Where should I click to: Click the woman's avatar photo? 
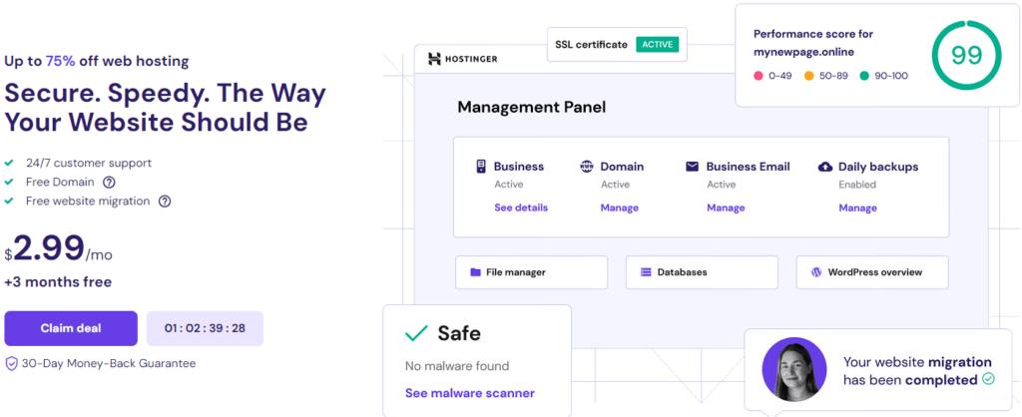pos(793,369)
